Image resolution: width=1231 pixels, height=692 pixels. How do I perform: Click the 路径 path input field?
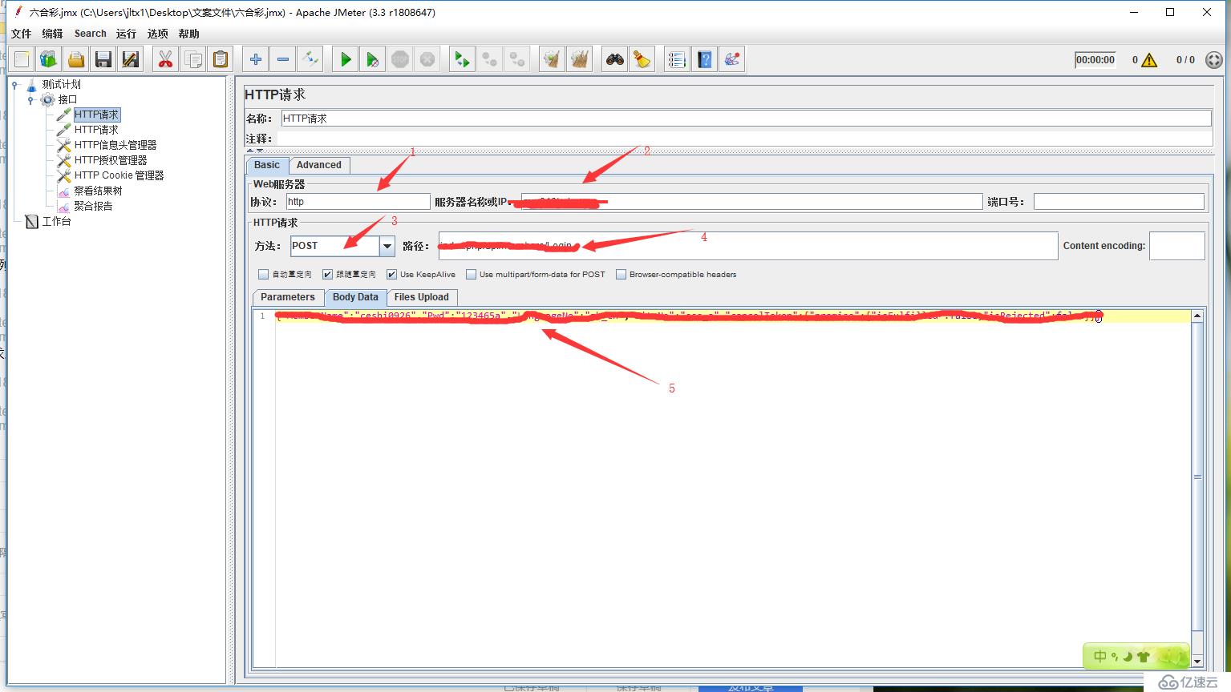click(x=748, y=246)
